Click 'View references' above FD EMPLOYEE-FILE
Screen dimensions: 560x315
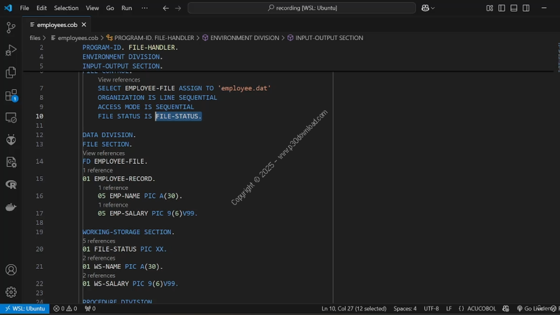104,153
